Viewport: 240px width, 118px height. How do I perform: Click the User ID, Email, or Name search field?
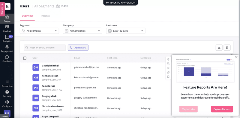click(45, 47)
